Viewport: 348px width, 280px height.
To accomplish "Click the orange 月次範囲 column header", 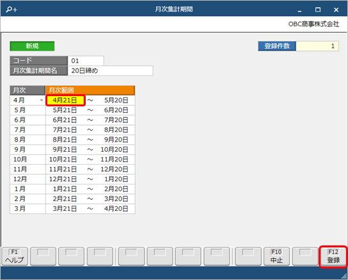I will click(90, 90).
